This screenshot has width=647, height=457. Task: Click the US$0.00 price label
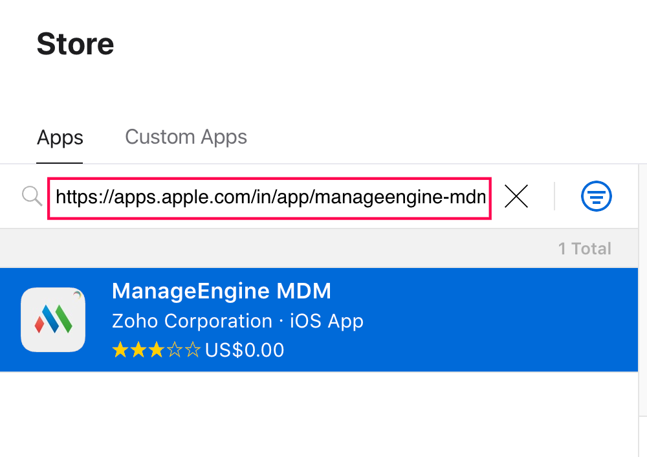(245, 350)
